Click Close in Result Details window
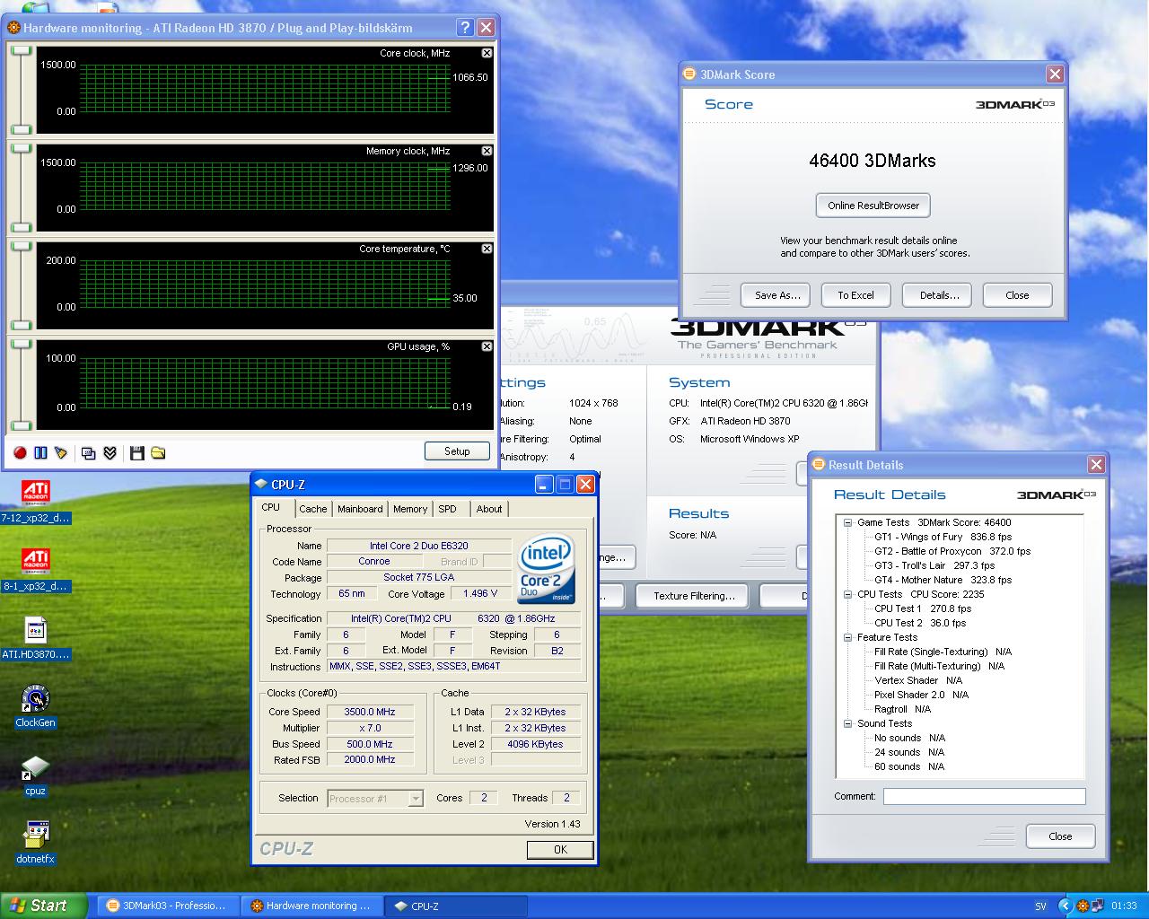Image resolution: width=1149 pixels, height=919 pixels. (x=1060, y=836)
